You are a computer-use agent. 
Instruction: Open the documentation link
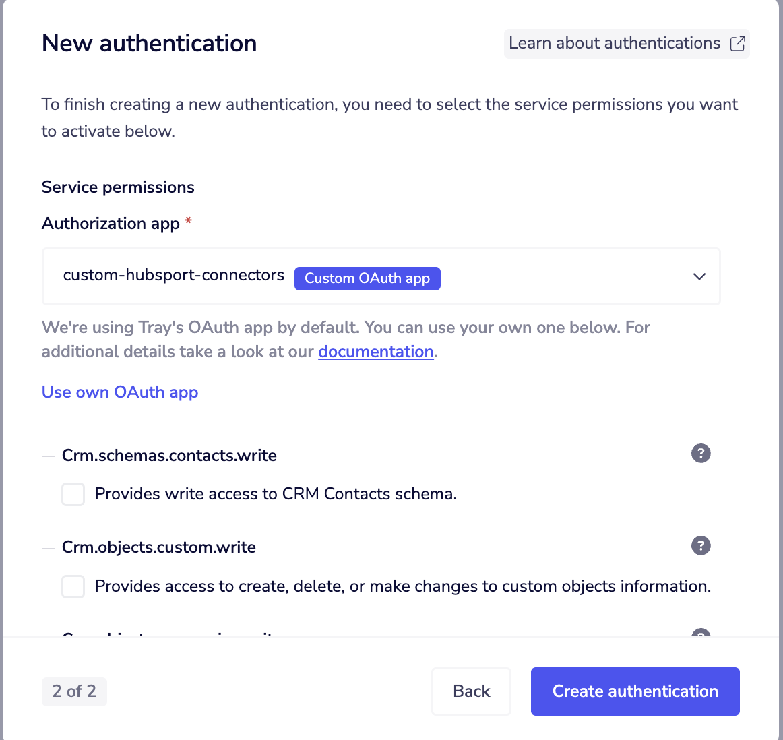point(375,351)
